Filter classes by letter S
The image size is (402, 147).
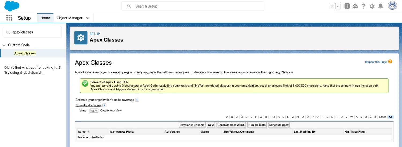pyautogui.click(x=327, y=117)
